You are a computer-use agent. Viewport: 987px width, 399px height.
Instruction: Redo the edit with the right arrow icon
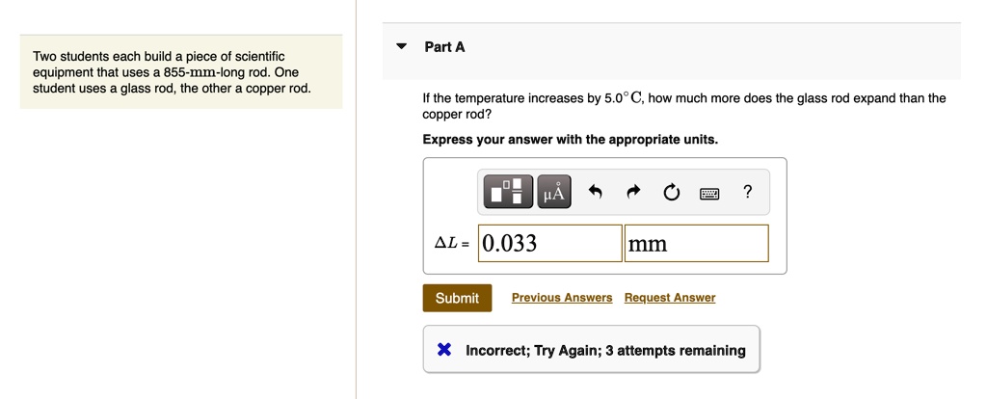point(633,192)
